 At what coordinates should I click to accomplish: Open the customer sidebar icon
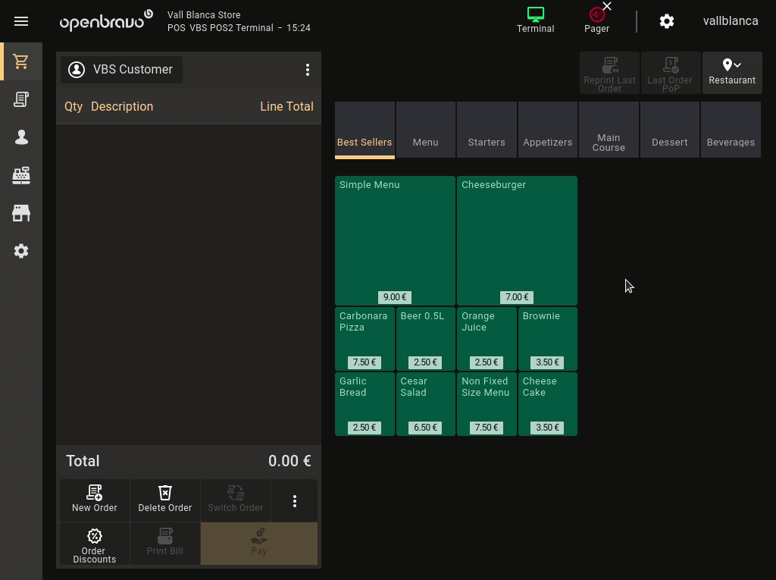click(21, 137)
